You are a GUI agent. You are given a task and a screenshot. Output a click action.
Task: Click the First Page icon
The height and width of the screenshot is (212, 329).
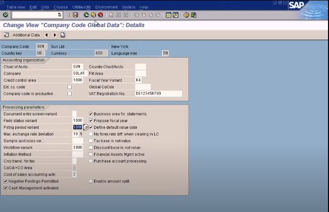136,15
